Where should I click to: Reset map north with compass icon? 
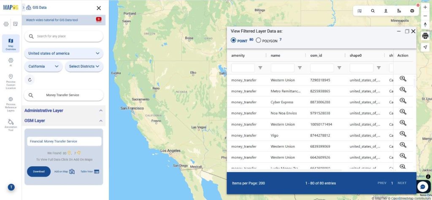click(425, 24)
